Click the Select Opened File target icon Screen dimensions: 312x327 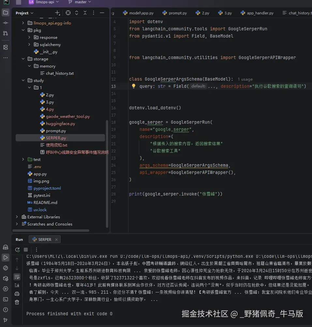[68, 13]
